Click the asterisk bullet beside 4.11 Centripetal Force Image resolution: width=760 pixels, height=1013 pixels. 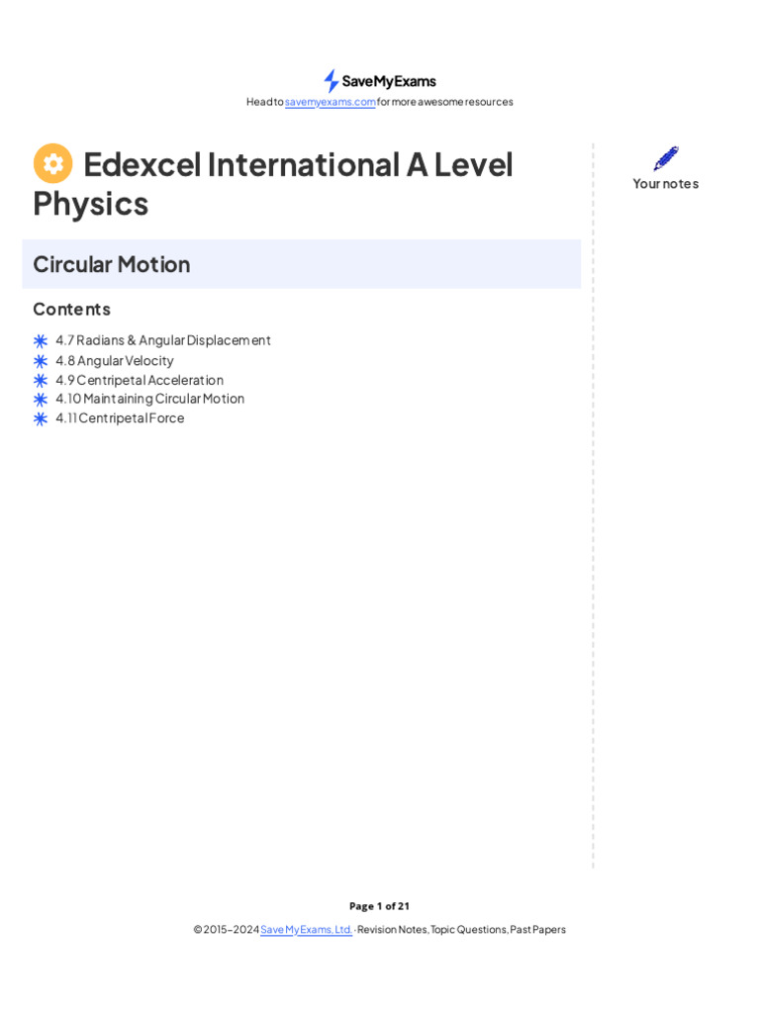41,418
